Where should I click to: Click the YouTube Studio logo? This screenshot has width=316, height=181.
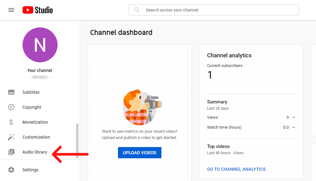tap(37, 10)
